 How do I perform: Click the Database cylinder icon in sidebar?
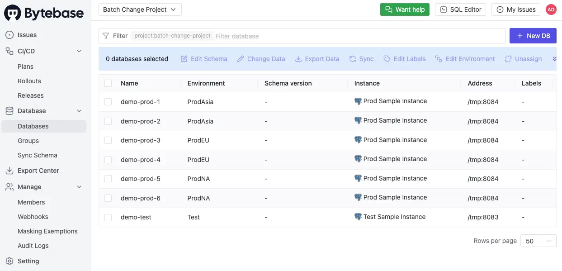coord(9,111)
